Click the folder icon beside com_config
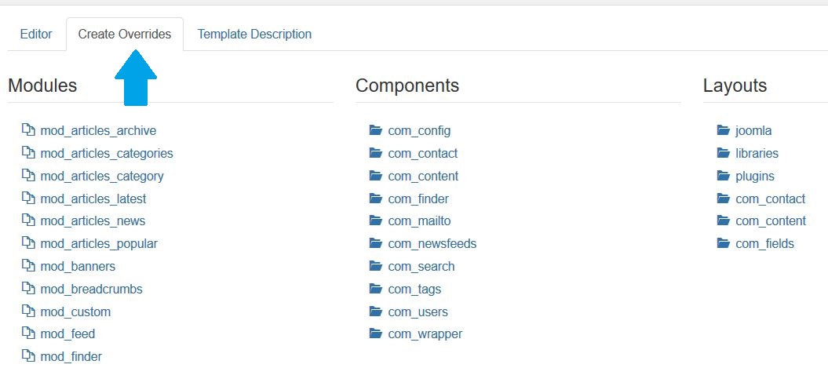The height and width of the screenshot is (368, 828). point(375,130)
